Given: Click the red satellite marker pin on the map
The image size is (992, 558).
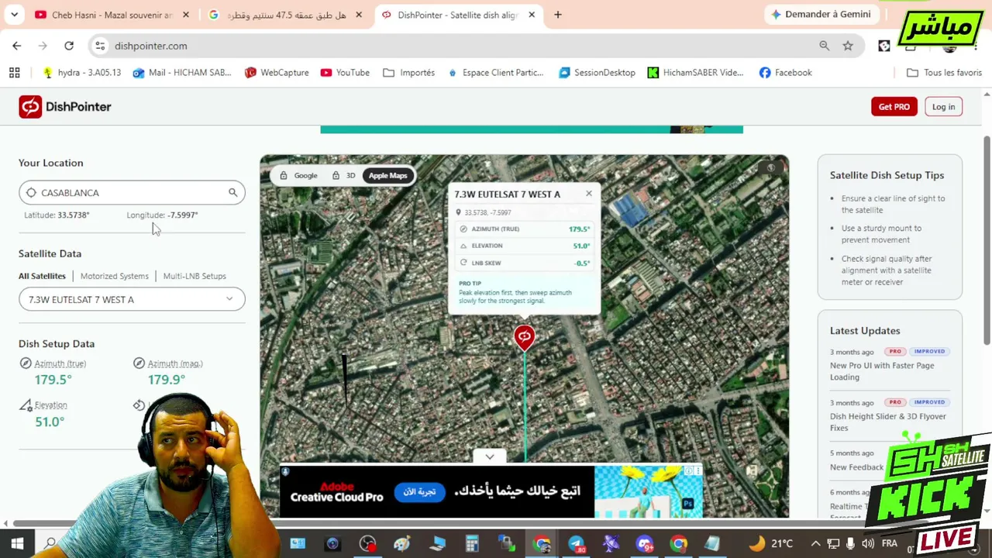Looking at the screenshot, I should [x=525, y=338].
